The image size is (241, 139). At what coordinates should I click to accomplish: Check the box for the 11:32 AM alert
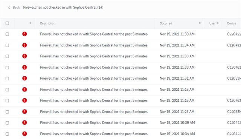(7, 79)
